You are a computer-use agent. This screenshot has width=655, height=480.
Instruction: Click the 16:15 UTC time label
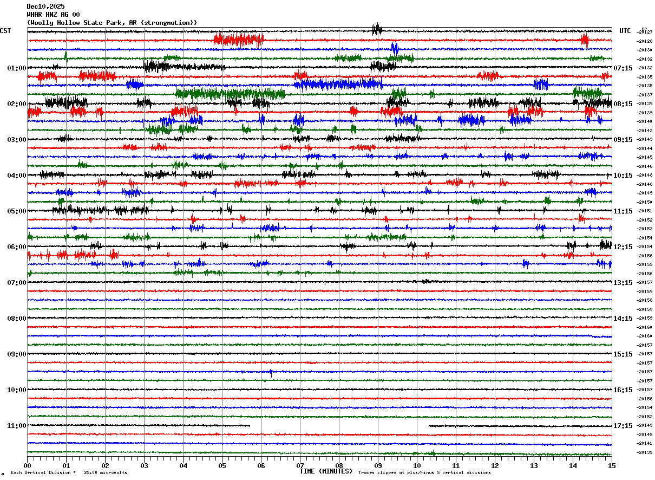(x=623, y=390)
